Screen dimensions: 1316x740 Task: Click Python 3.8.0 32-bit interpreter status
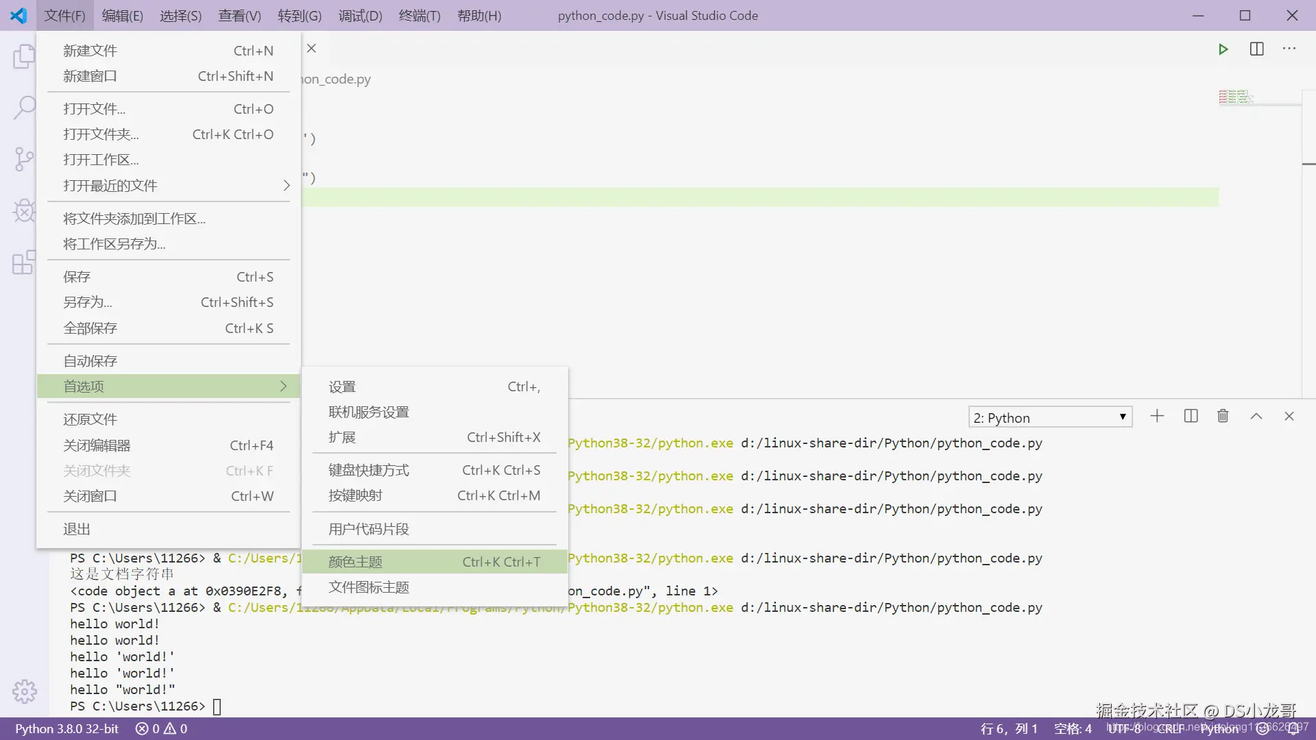67,729
